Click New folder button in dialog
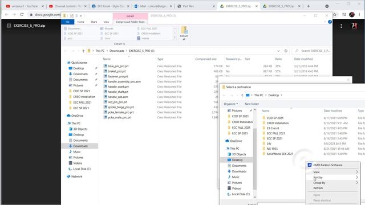 click(252, 104)
